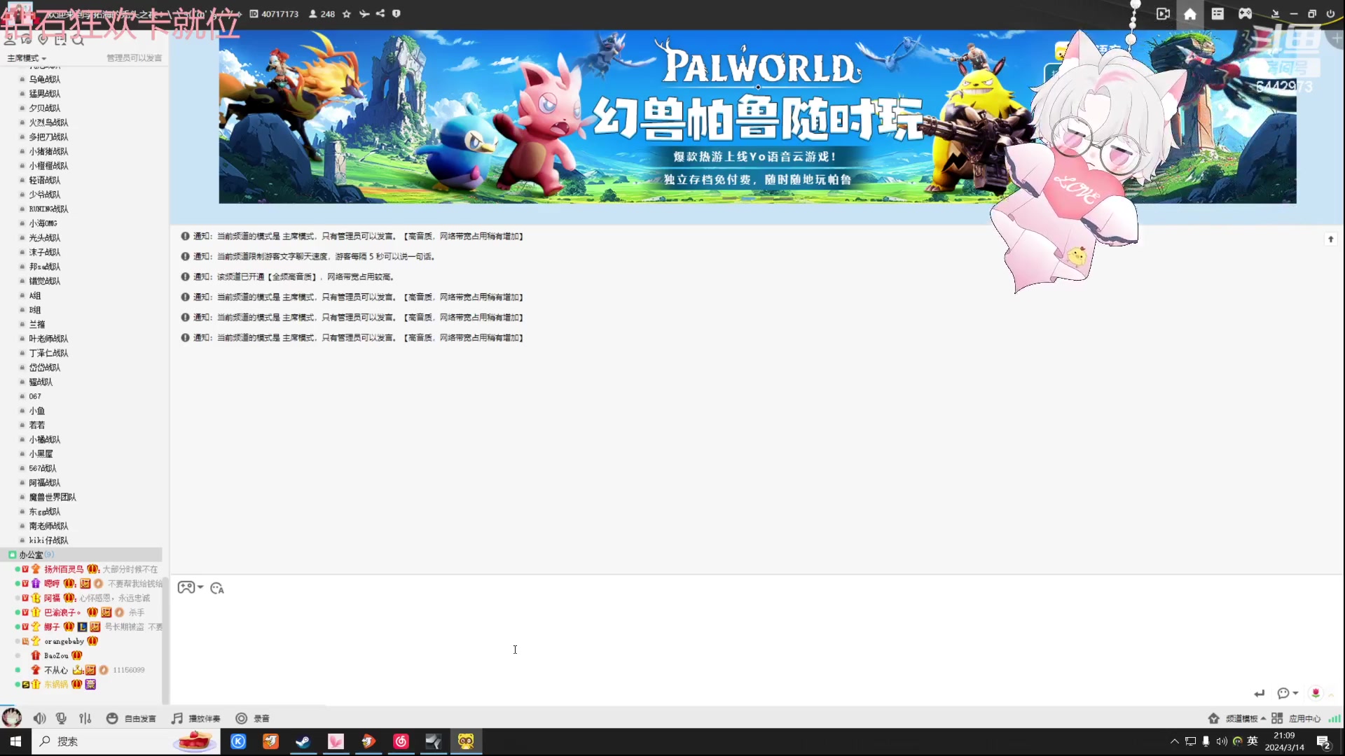Switch the 英 input method indicator
This screenshot has width=1345, height=756.
point(1253,741)
